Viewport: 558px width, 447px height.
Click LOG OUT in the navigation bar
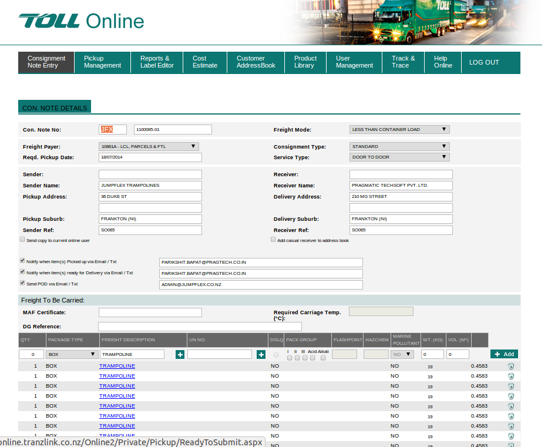click(x=484, y=62)
